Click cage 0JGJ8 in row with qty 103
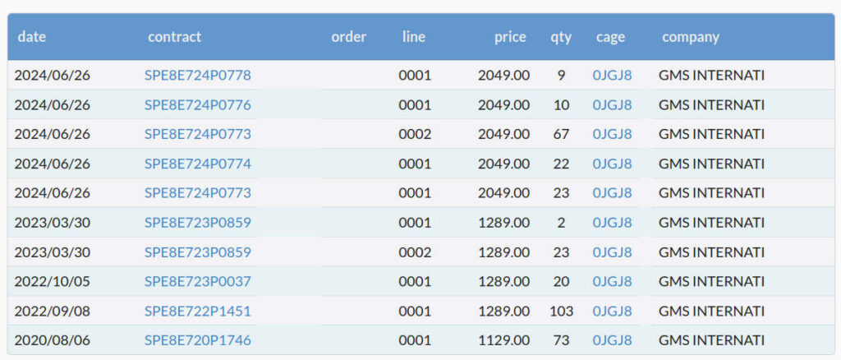Viewport: 841px width, 360px height. [612, 312]
